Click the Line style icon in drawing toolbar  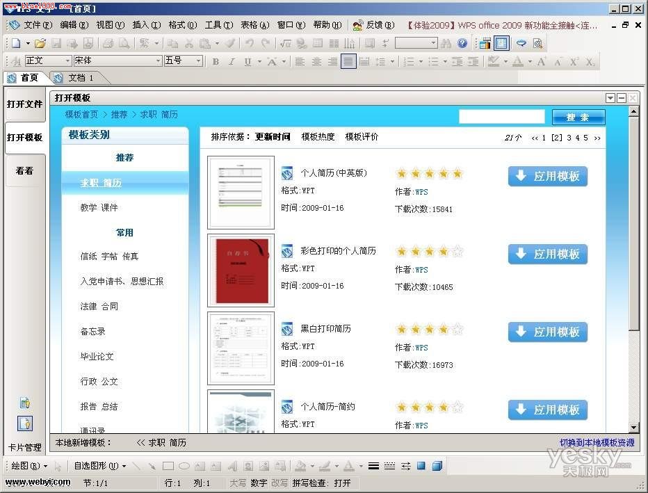click(x=373, y=466)
